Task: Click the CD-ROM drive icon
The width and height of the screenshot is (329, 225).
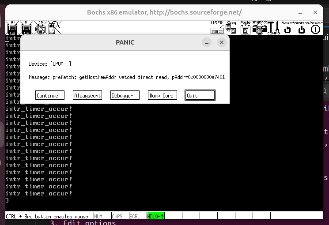Action: (41, 28)
